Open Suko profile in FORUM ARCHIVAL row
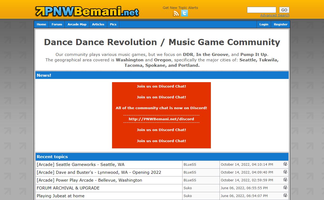Image resolution: width=324 pixels, height=200 pixels. 188,188
